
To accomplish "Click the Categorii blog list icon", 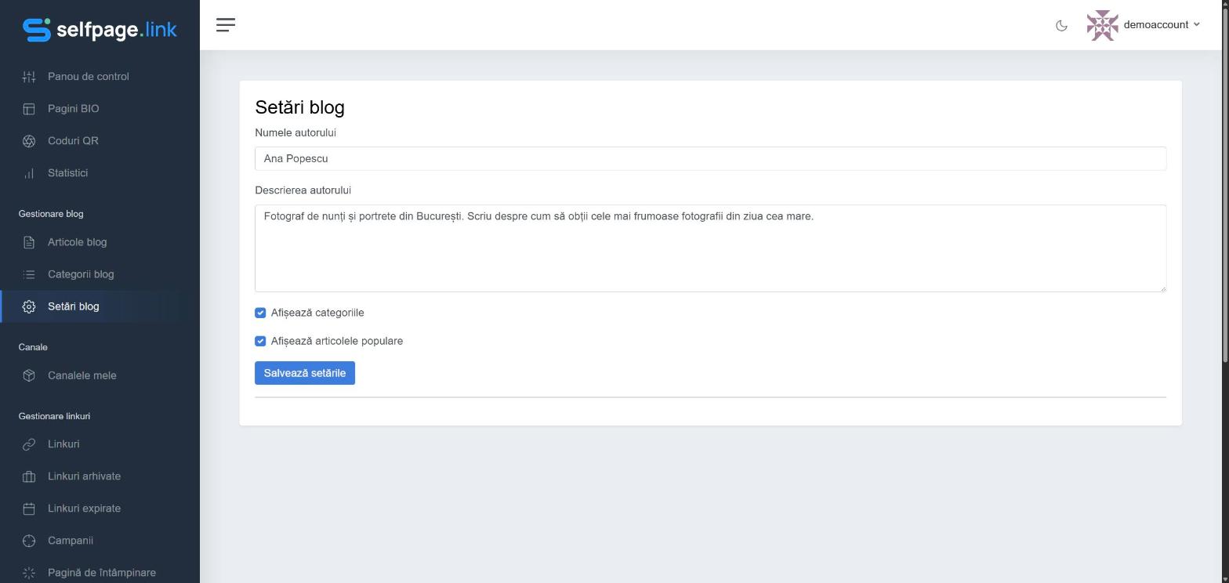I will [29, 274].
